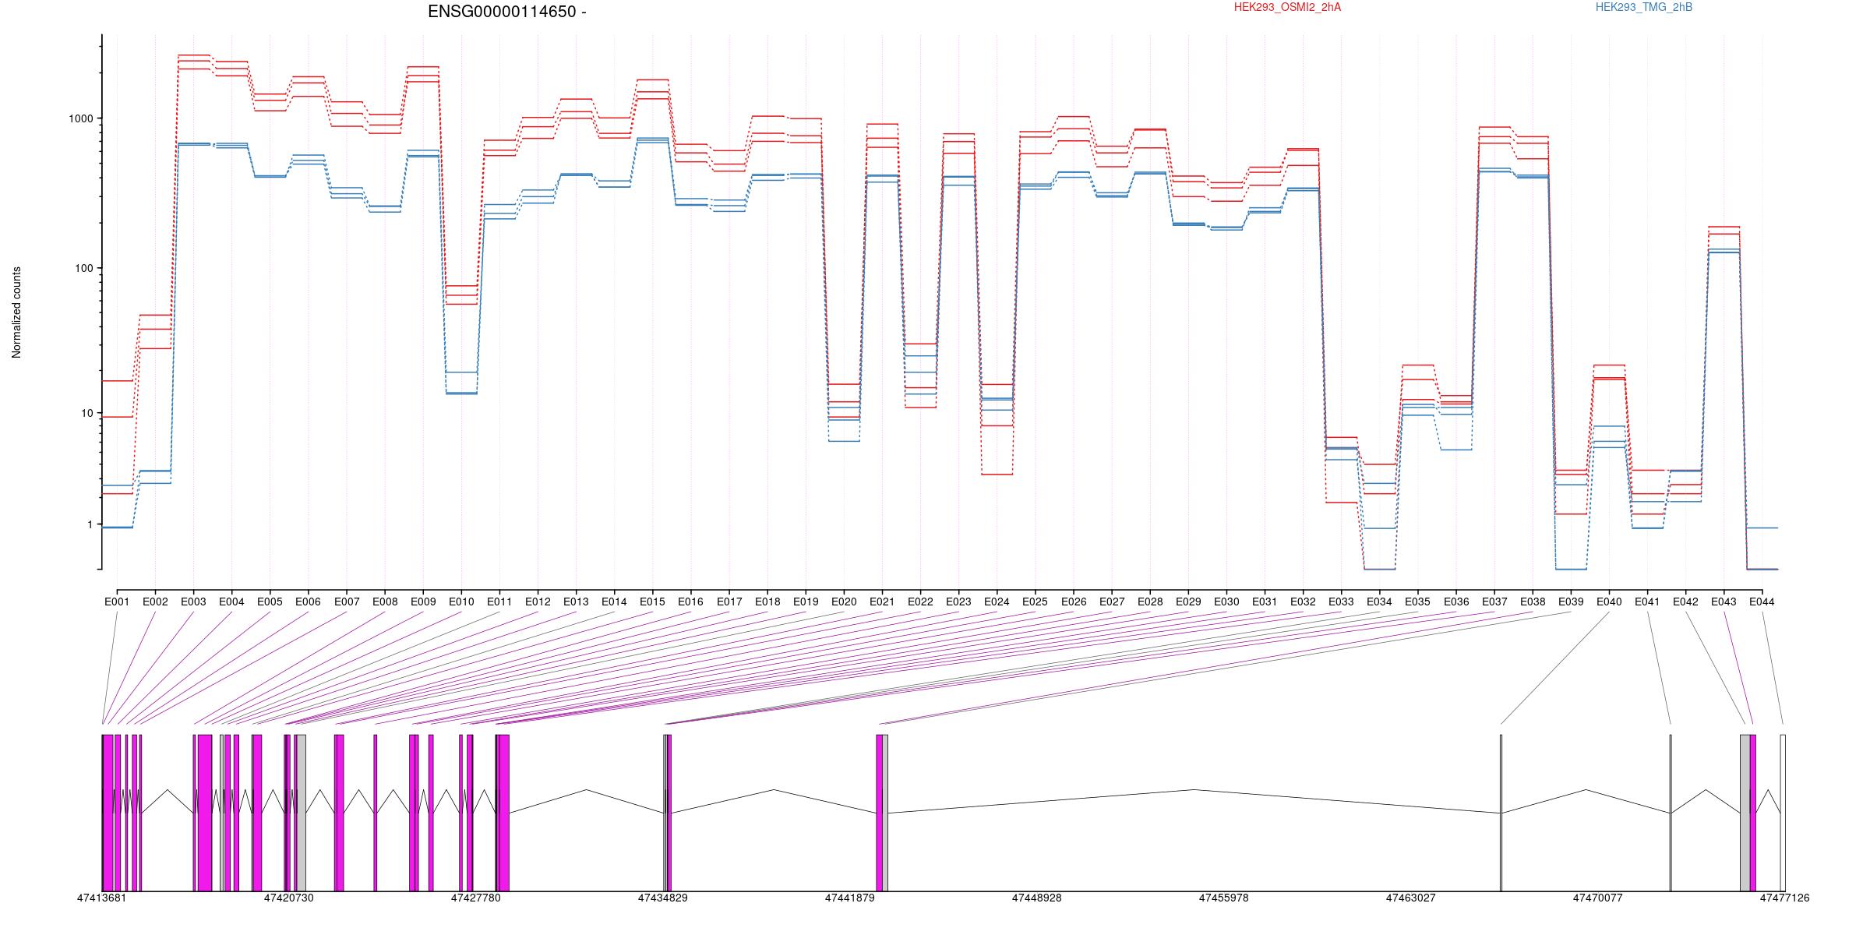Click genomic coordinate 47434829
Screen dimensions: 1870x935
point(663,898)
